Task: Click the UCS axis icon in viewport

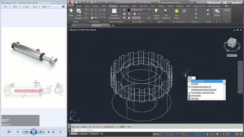Action: 74,116
